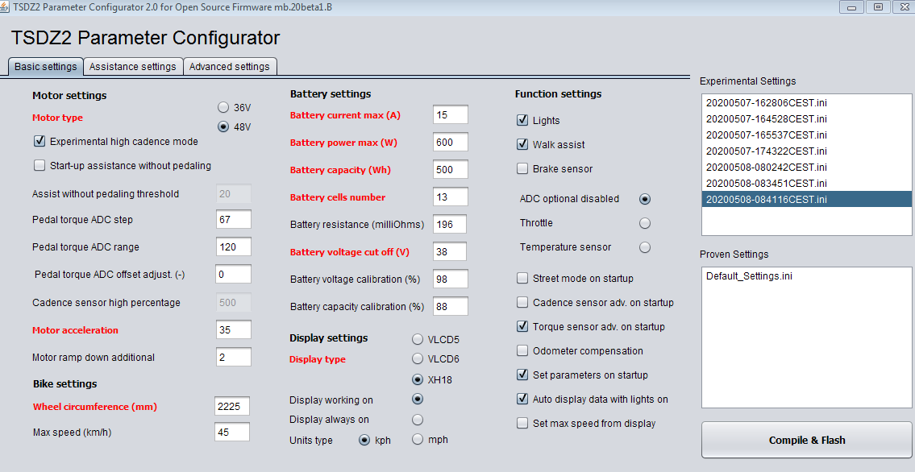Viewport: 915px width, 472px height.
Task: Focus the Battery capacity (Wh) input
Action: 451,170
